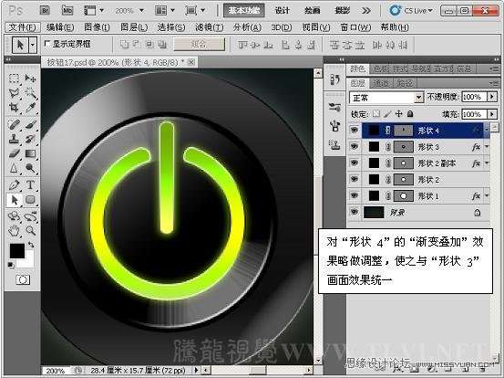Select the Type tool
The height and width of the screenshot is (378, 504).
pos(31,185)
